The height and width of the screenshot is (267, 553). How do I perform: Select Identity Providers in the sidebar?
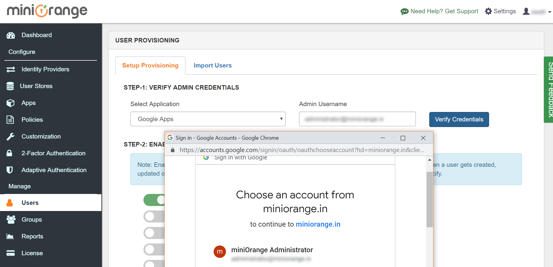click(x=45, y=69)
